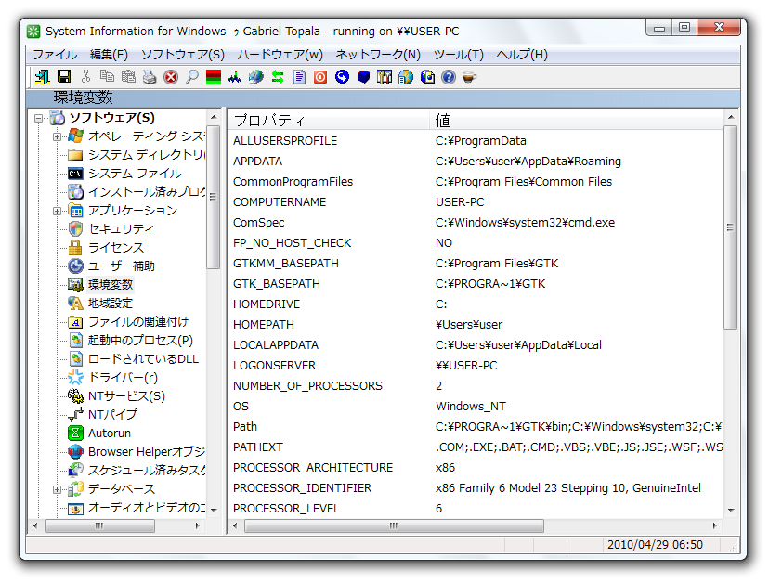Screen dimensions: 769x583
Task: Click the clipboard paste icon
Action: click(128, 76)
